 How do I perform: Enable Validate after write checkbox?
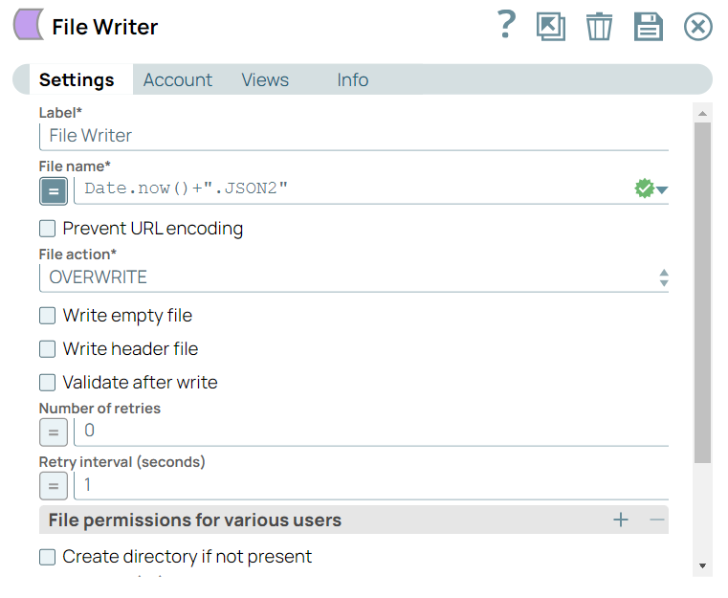[x=47, y=383]
